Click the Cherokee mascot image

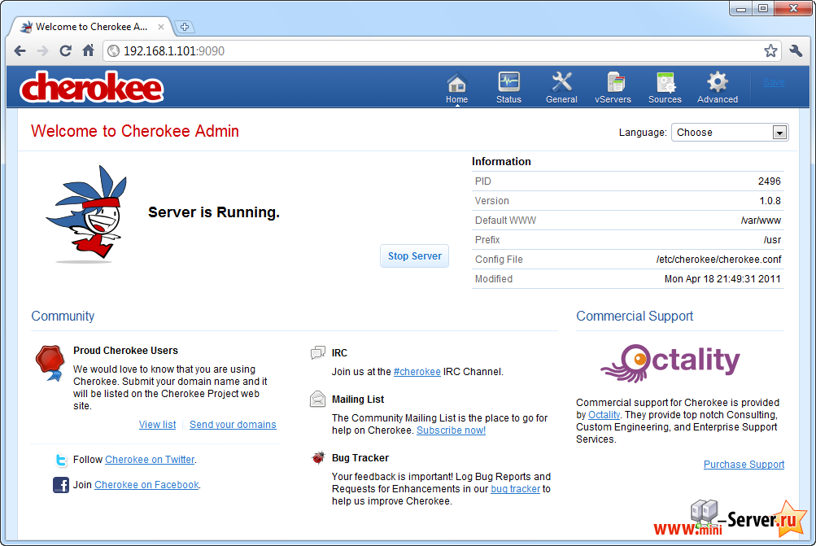[x=86, y=214]
